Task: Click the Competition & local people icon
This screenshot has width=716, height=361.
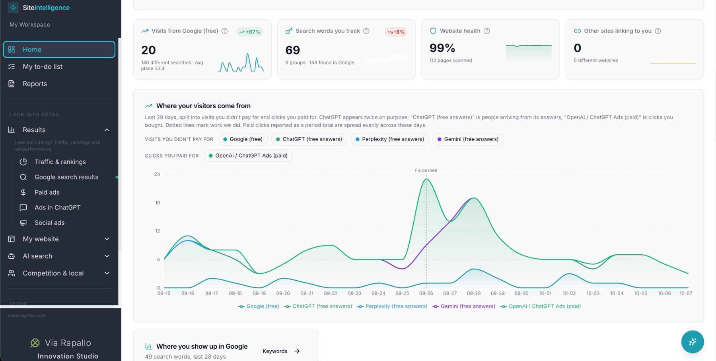Action: pyautogui.click(x=12, y=273)
